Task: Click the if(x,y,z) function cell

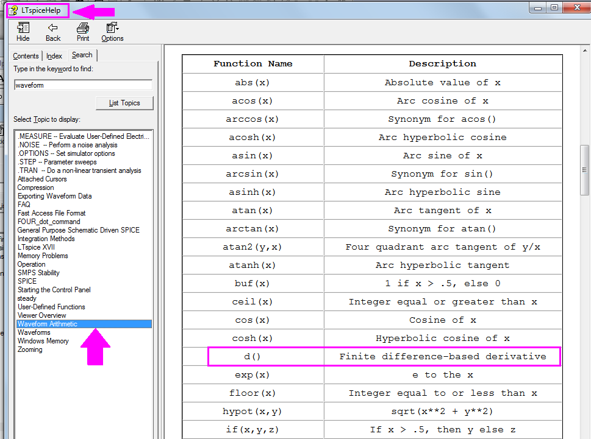Action: coord(253,430)
